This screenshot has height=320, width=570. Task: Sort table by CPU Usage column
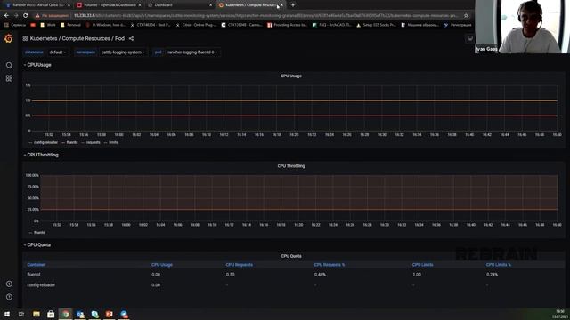point(162,265)
